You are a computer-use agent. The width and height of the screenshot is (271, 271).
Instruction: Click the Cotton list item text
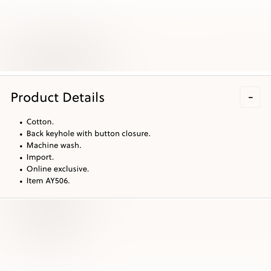click(x=40, y=122)
